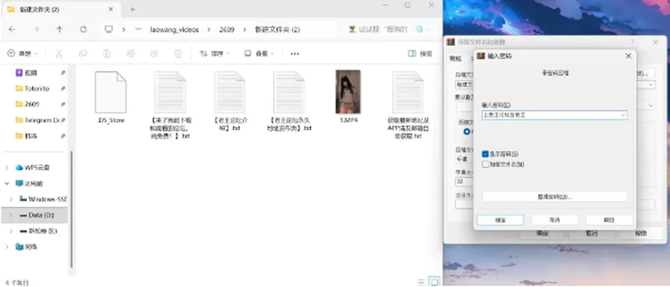Open the 排序 sort dropdown
This screenshot has width=670, height=287.
click(x=215, y=54)
